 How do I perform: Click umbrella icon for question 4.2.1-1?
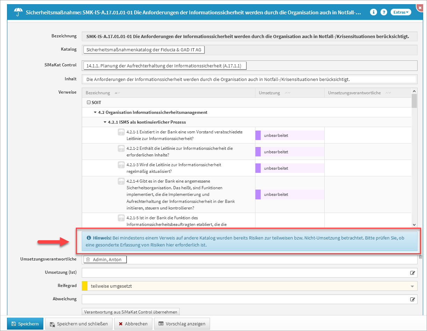121,132
